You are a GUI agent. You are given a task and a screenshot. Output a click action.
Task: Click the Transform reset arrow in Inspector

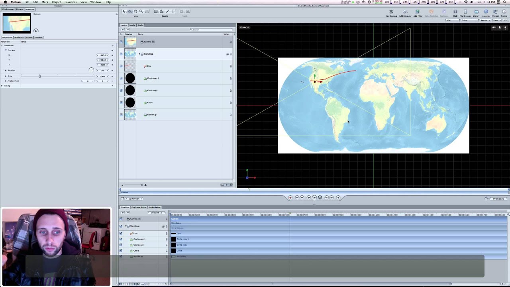pos(112,45)
